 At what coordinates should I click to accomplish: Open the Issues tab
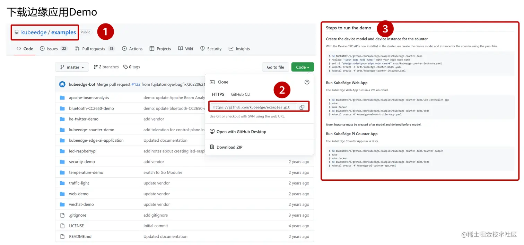[53, 49]
